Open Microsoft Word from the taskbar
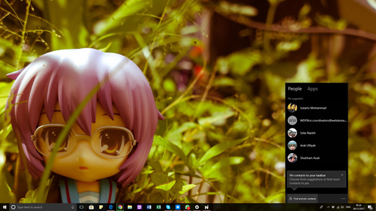376x211 pixels. click(149, 207)
